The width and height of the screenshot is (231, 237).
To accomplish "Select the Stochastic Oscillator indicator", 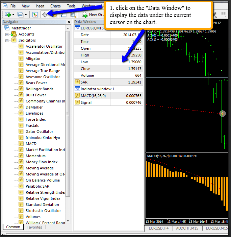I will point(43,211).
